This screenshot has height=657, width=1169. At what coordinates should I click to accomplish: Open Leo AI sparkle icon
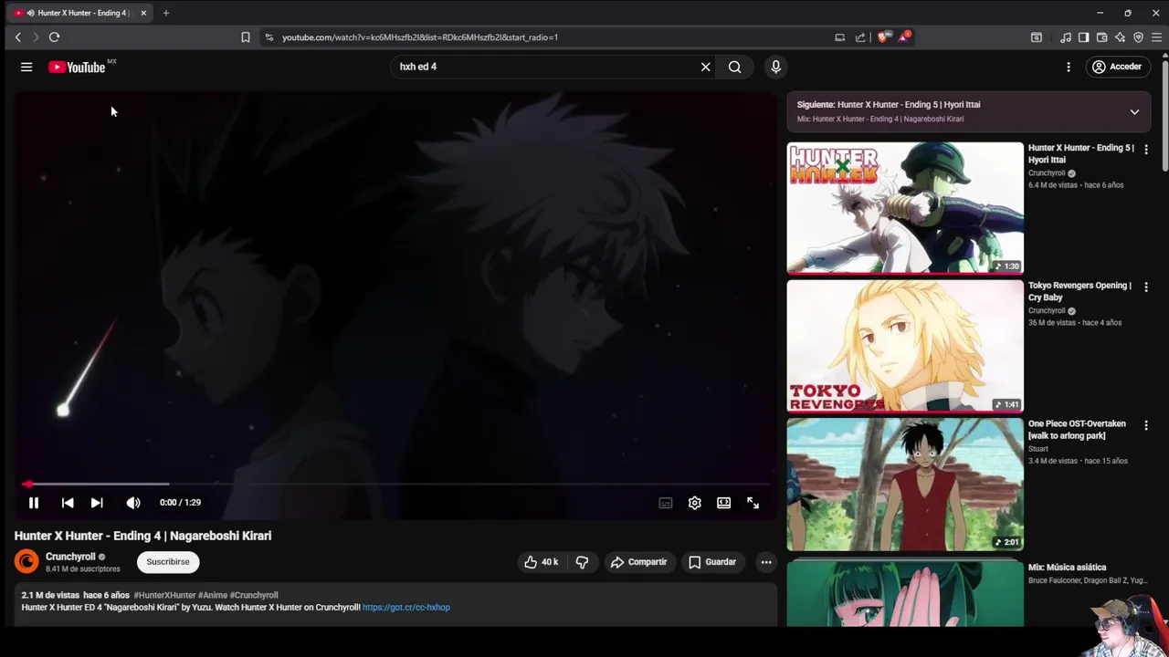(x=1120, y=37)
